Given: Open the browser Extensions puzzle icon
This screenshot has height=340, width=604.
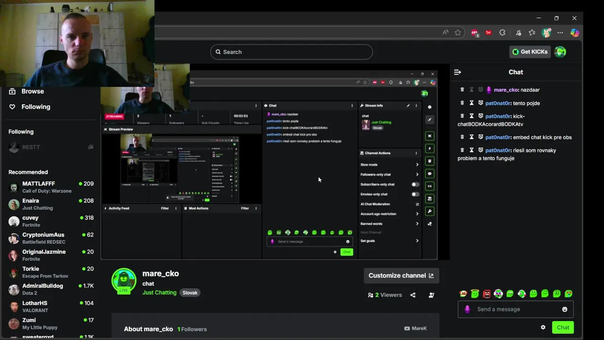Looking at the screenshot, I should tap(502, 33).
